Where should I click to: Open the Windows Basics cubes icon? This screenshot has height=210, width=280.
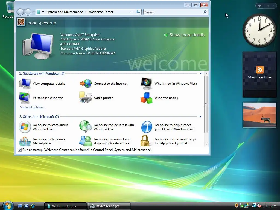coord(147,98)
